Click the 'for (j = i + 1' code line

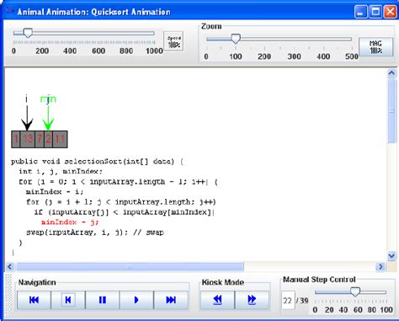pos(121,202)
